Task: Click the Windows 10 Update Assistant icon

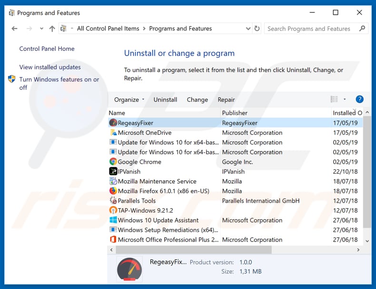Action: click(113, 220)
